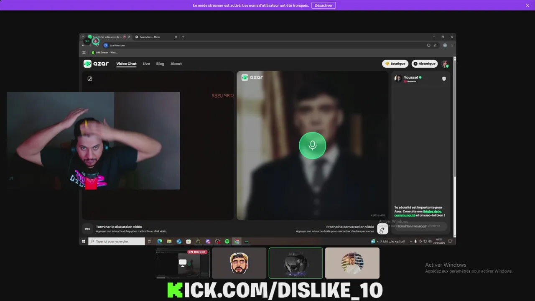Open the notification center icon
This screenshot has height=301, width=535.
pyautogui.click(x=450, y=241)
